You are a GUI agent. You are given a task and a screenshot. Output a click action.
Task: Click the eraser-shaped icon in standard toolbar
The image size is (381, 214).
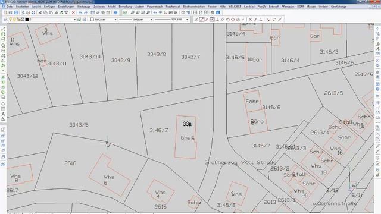[98, 12]
